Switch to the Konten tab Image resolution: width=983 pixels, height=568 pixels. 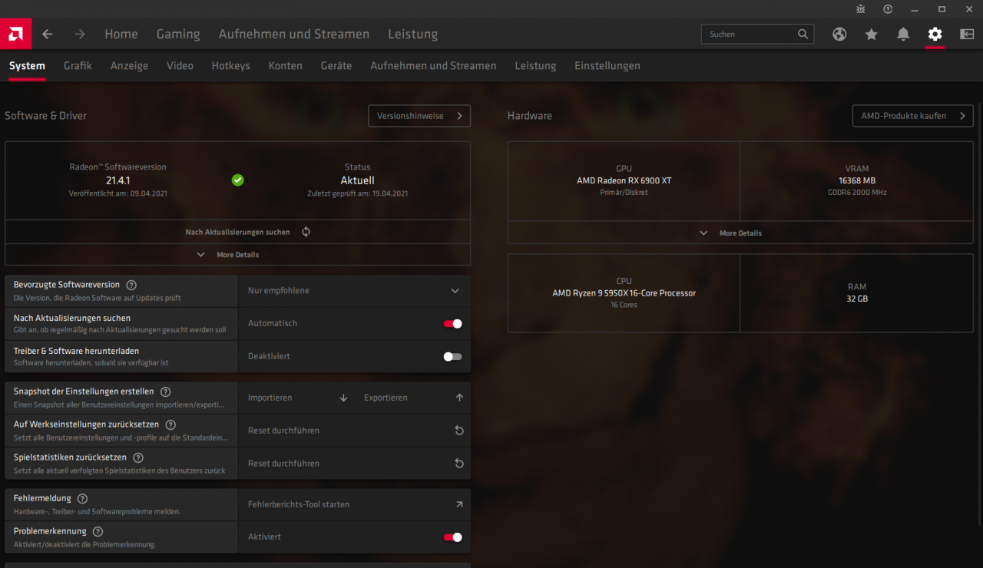286,66
